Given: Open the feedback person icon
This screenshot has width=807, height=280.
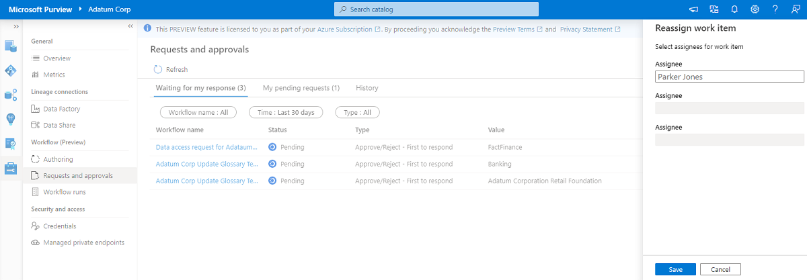Looking at the screenshot, I should pos(796,9).
